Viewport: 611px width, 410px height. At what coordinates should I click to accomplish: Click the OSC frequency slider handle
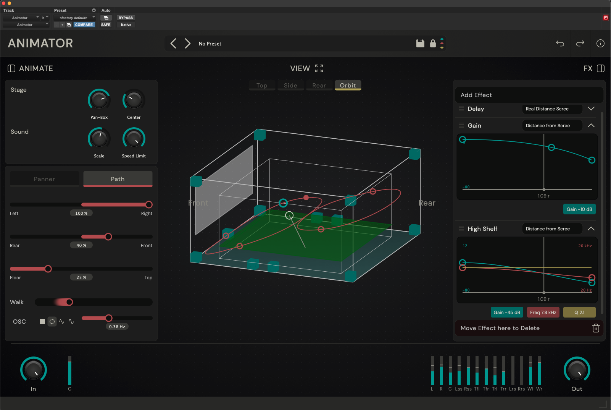coord(109,318)
